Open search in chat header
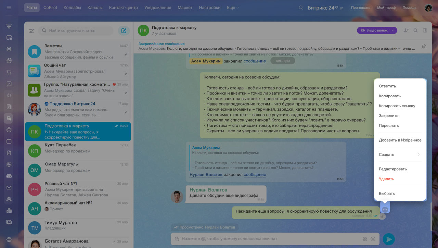This screenshot has width=438, height=248. (x=415, y=30)
